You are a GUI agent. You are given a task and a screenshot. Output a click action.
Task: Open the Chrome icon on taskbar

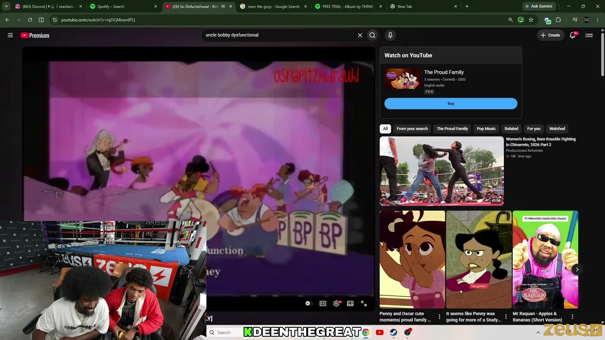pos(365,332)
